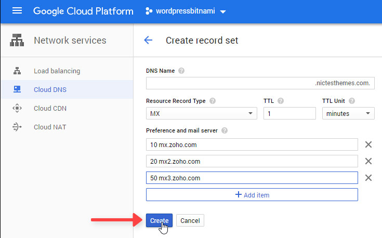Image resolution: width=382 pixels, height=238 pixels.
Task: Click the Cloud CDN sidebar icon
Action: coord(17,108)
